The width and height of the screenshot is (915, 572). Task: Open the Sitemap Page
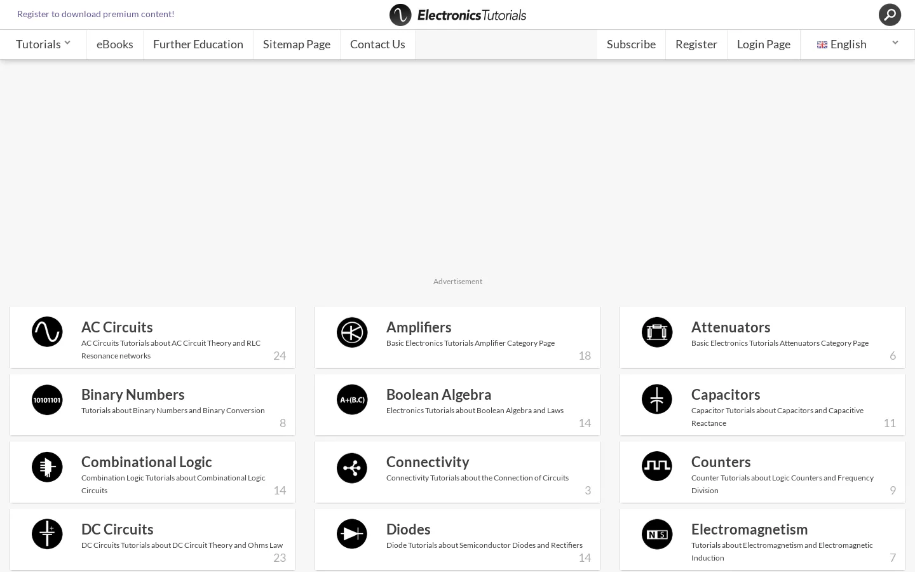tap(297, 44)
